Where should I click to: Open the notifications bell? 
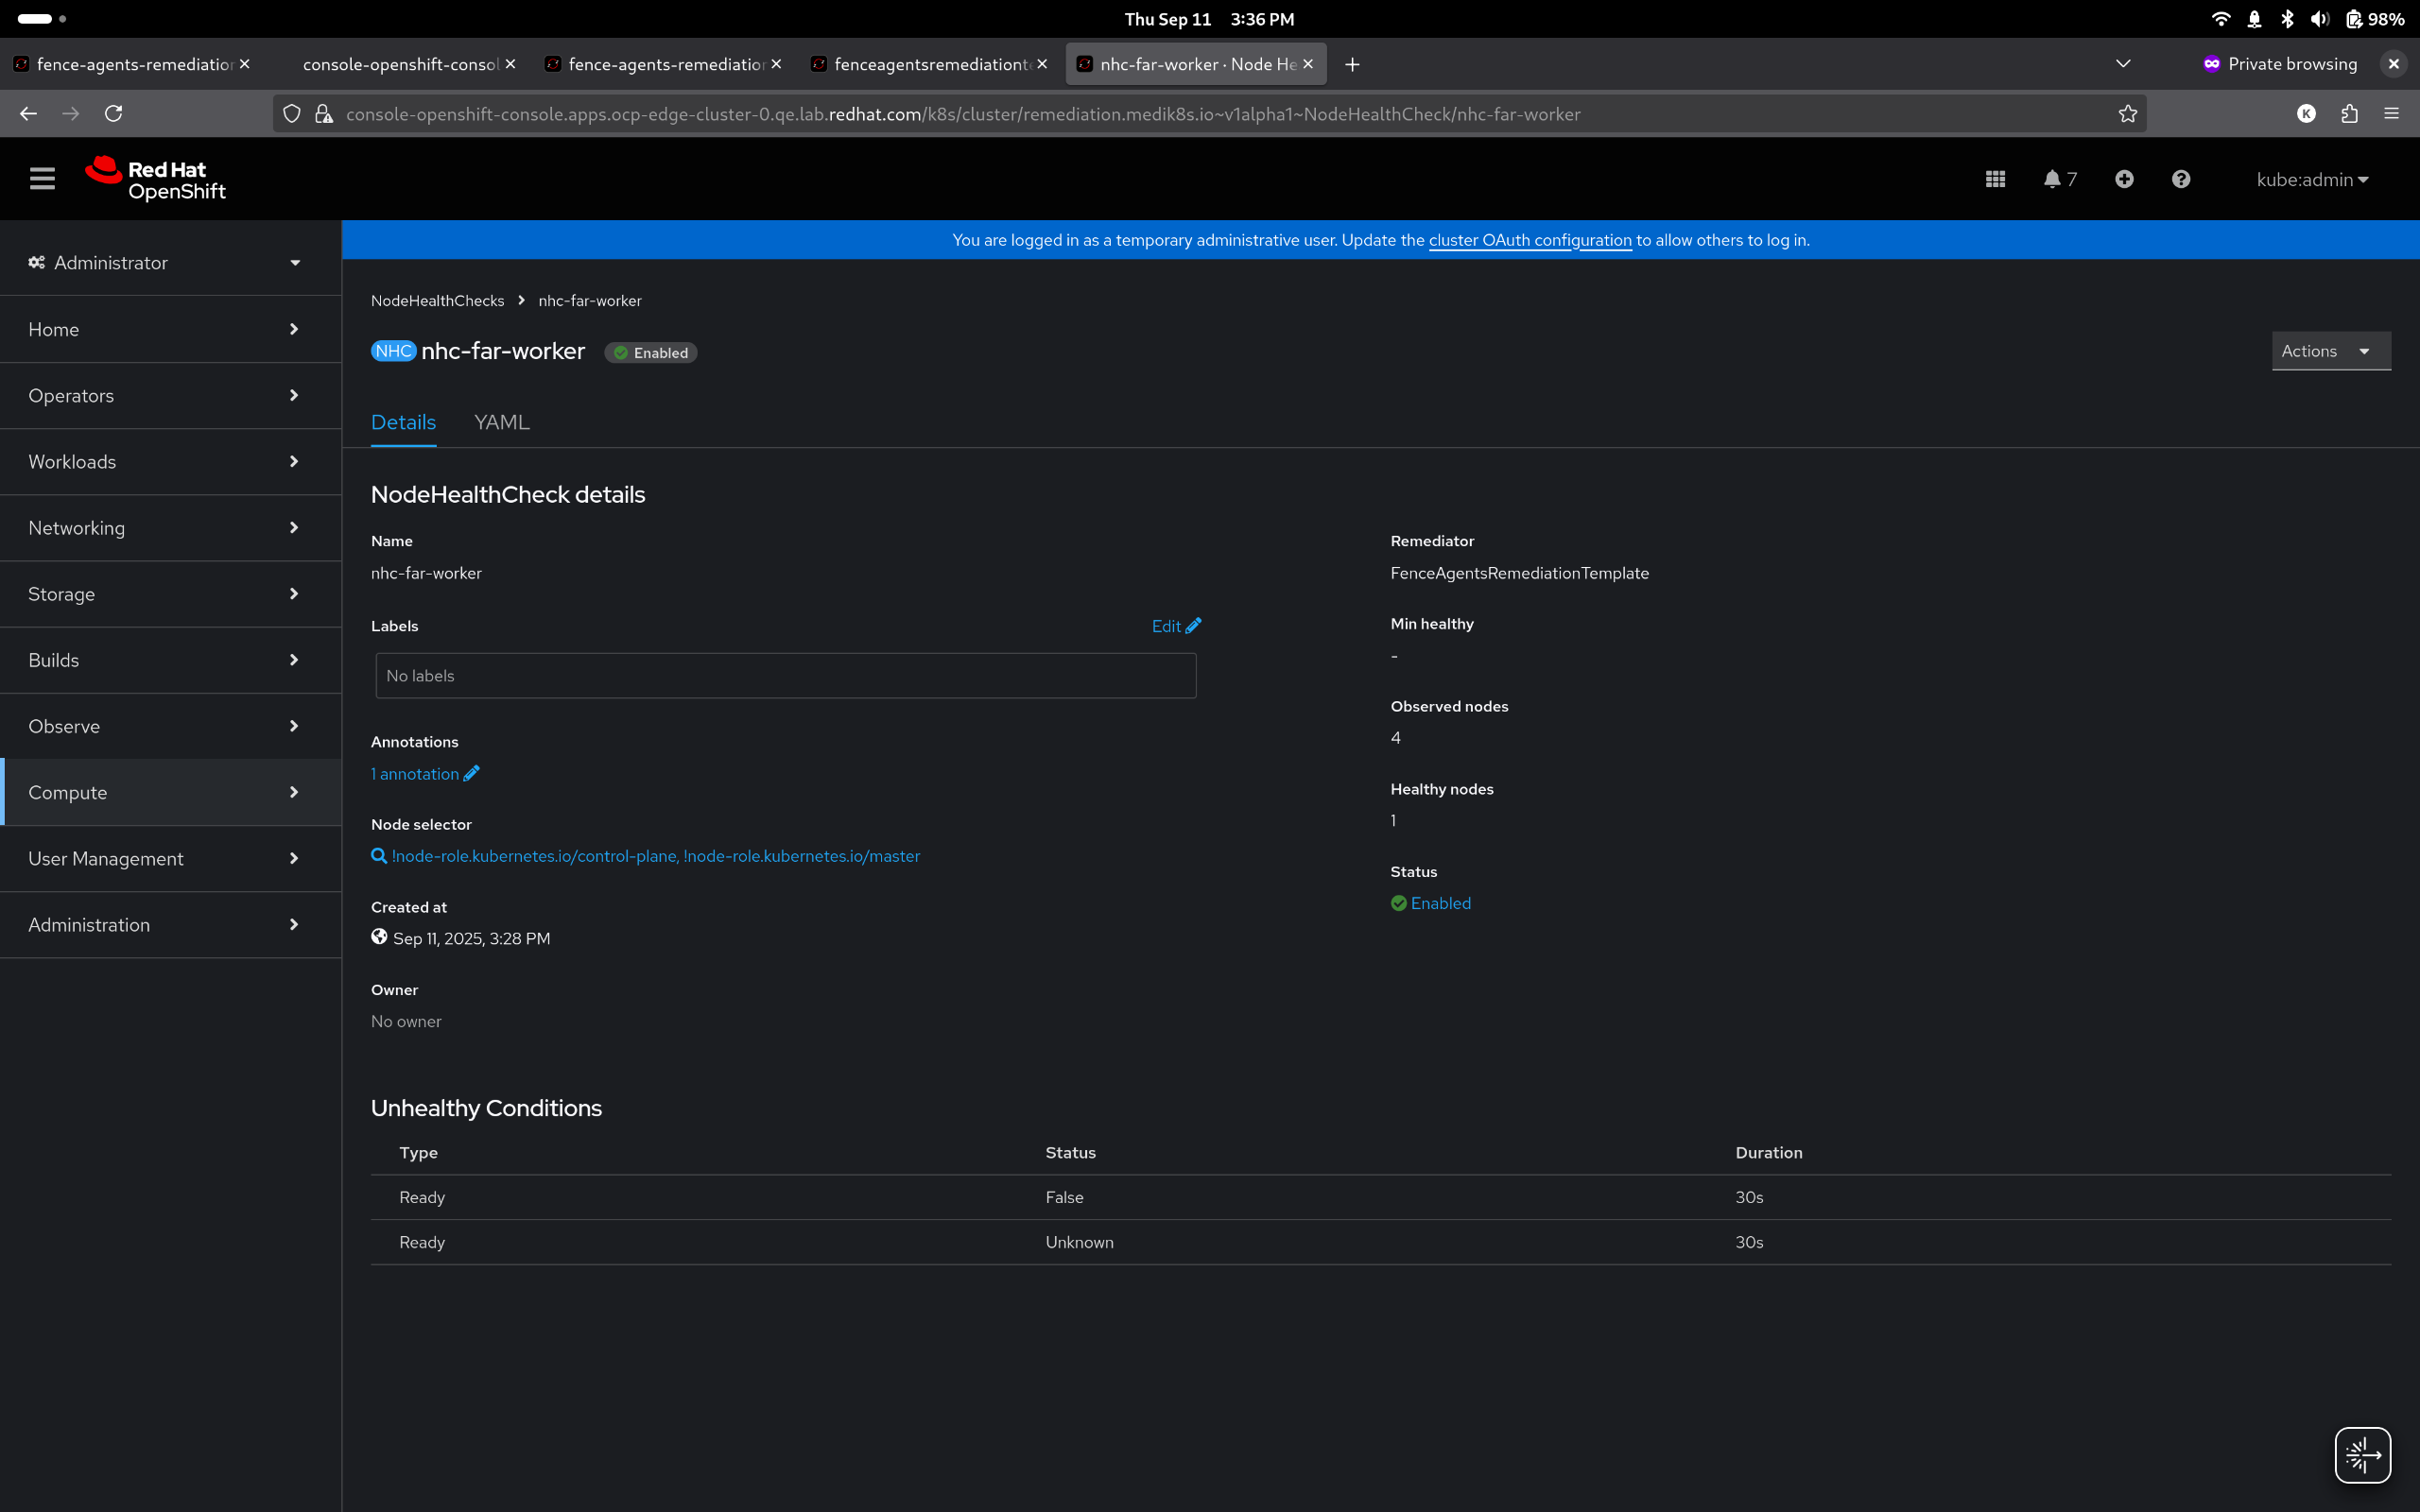[x=2053, y=179]
